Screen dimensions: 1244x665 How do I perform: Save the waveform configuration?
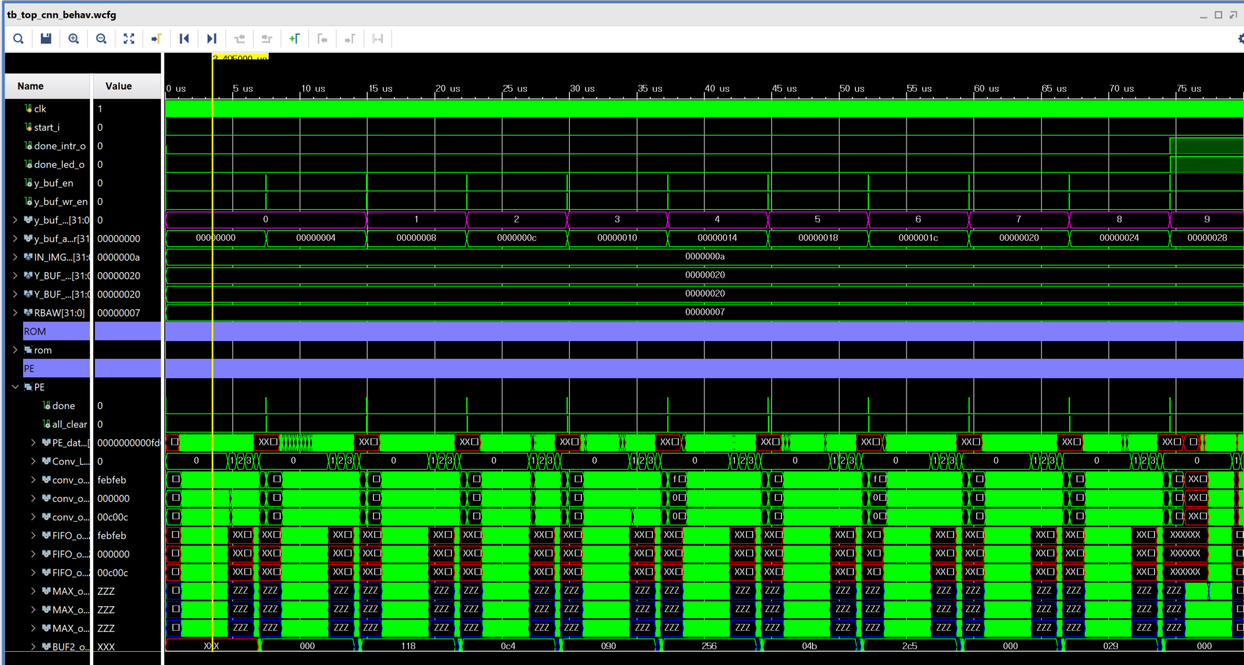[46, 39]
